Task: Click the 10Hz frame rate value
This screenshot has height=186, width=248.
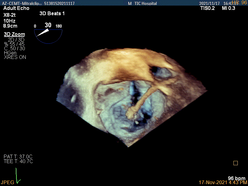Action: (x=9, y=20)
